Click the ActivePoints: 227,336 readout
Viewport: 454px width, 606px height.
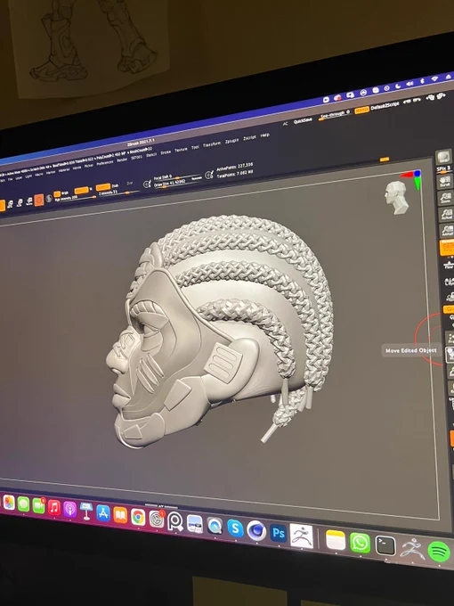[x=235, y=168]
